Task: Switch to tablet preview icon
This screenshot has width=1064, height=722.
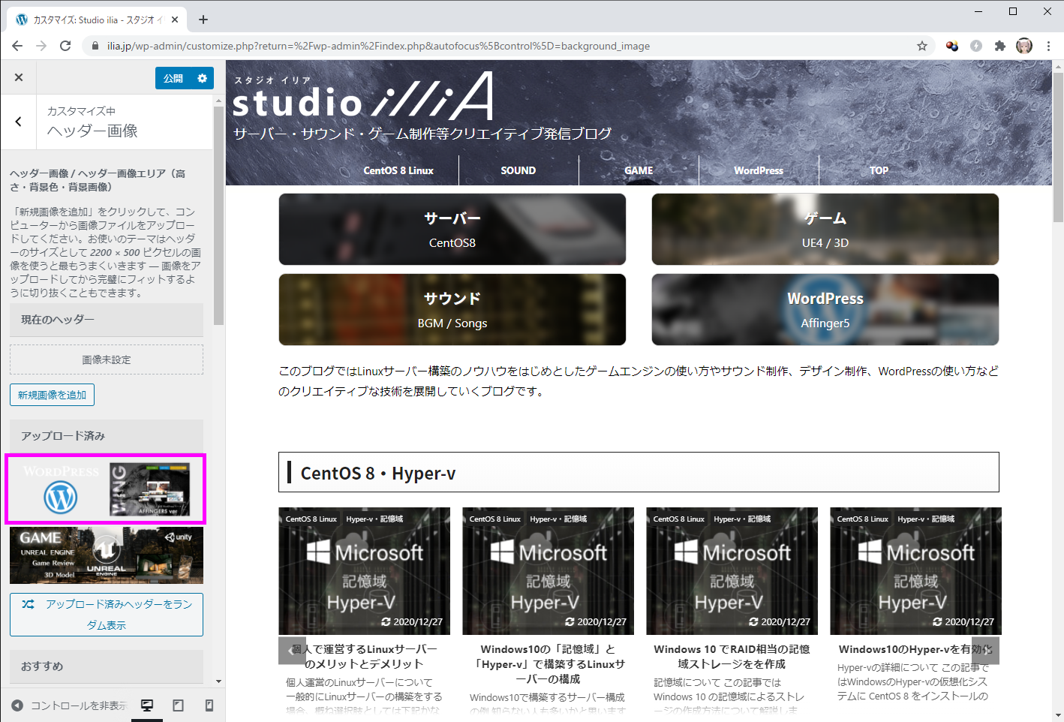Action: pos(178,705)
